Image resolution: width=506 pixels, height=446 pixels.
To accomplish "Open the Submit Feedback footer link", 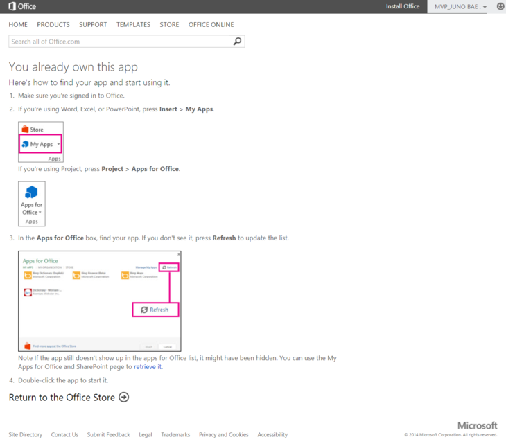I will tap(108, 434).
